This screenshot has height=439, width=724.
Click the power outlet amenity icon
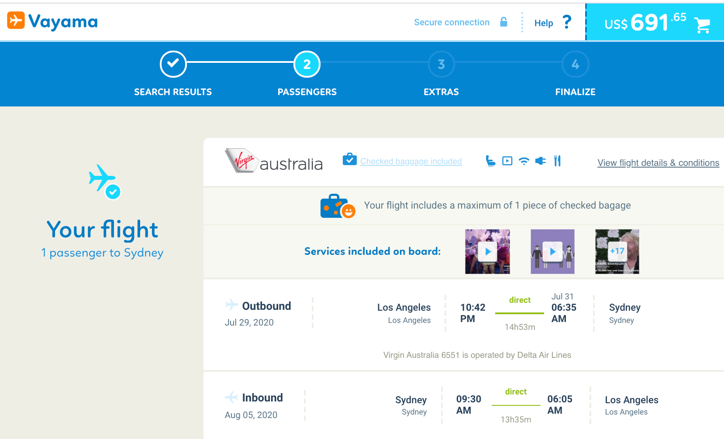coord(541,161)
